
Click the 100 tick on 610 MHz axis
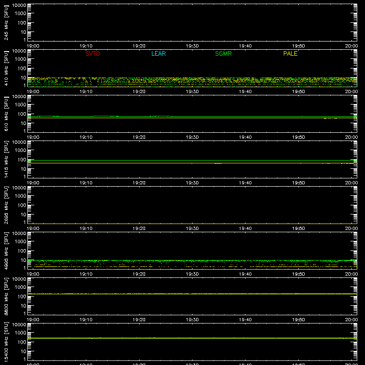[22, 114]
